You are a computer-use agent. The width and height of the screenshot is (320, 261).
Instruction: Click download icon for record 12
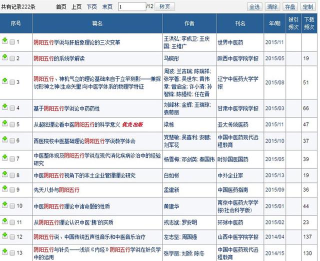[4, 236]
